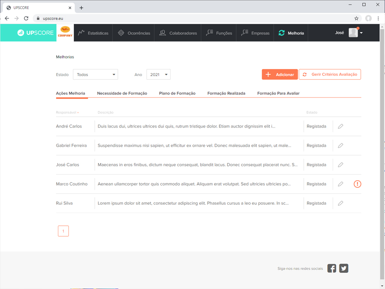Edit Gabriel Ferreira row with pencil icon
Screen dimensions: 385x289
point(341,146)
